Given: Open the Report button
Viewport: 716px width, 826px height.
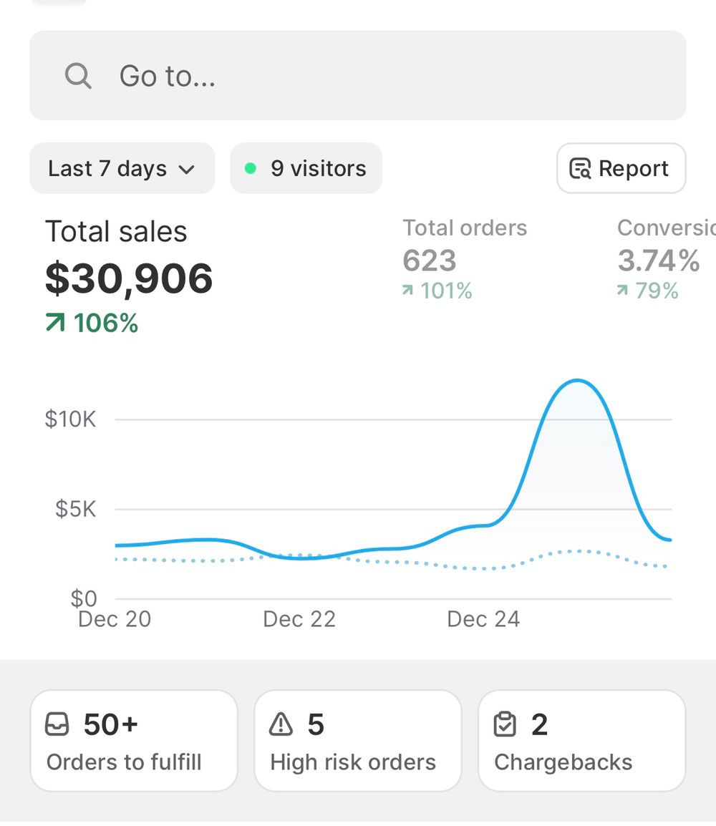Looking at the screenshot, I should 621,169.
